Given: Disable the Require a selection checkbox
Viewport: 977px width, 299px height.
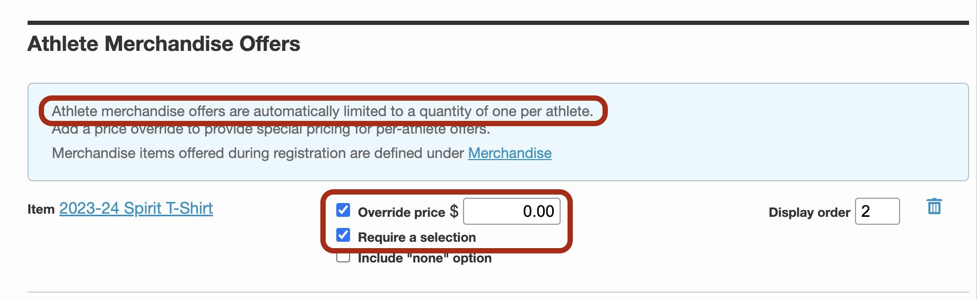Looking at the screenshot, I should (343, 235).
